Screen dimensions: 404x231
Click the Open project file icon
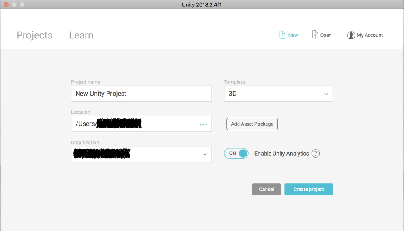(315, 35)
